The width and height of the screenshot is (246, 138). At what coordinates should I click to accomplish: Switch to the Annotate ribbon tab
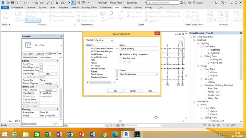(63, 8)
